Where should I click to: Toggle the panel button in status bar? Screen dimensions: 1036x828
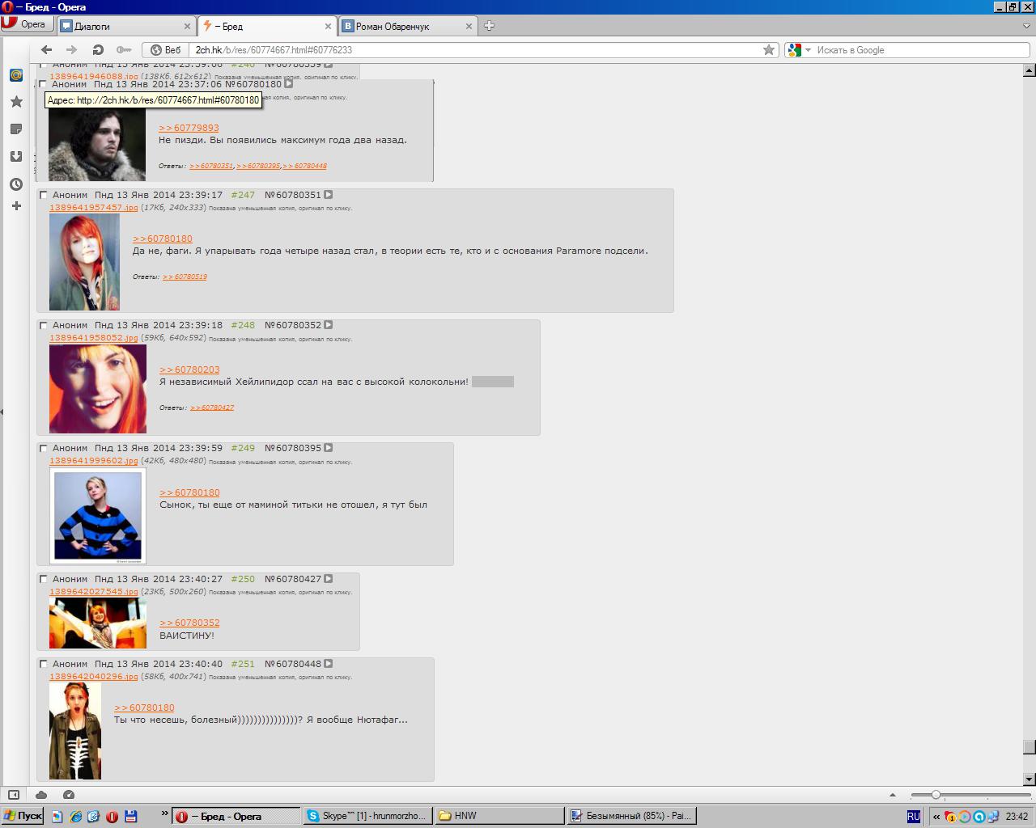pos(13,795)
